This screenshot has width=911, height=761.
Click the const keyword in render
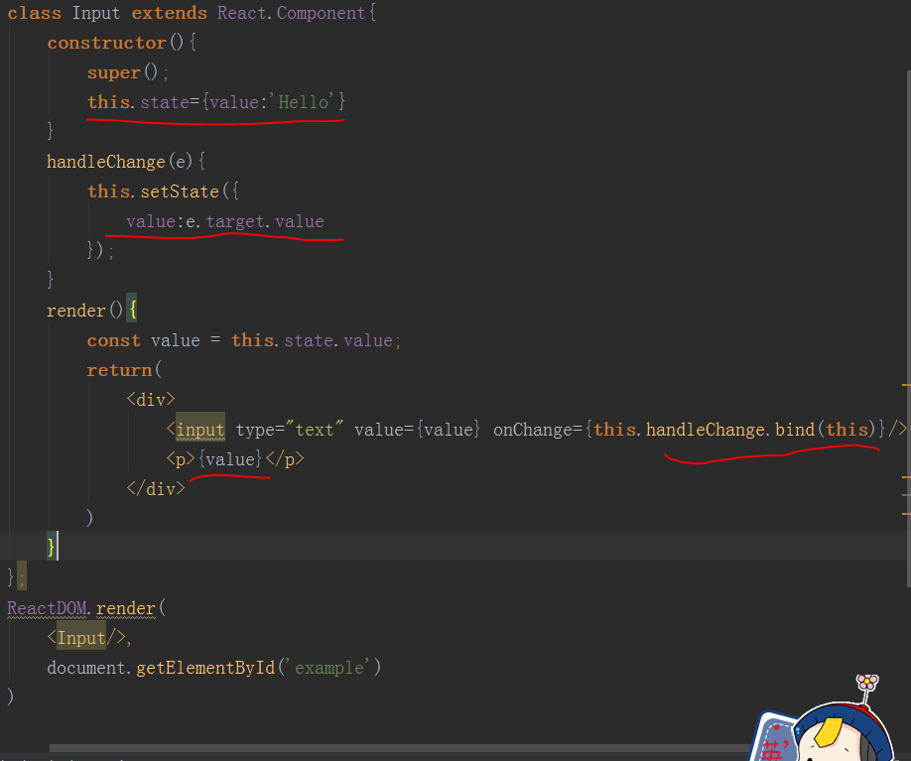113,340
